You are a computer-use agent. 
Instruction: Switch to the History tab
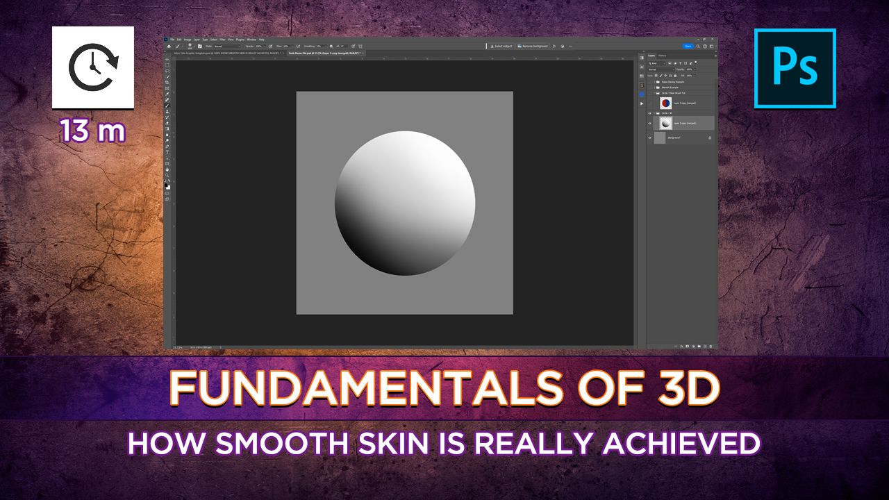click(x=662, y=56)
